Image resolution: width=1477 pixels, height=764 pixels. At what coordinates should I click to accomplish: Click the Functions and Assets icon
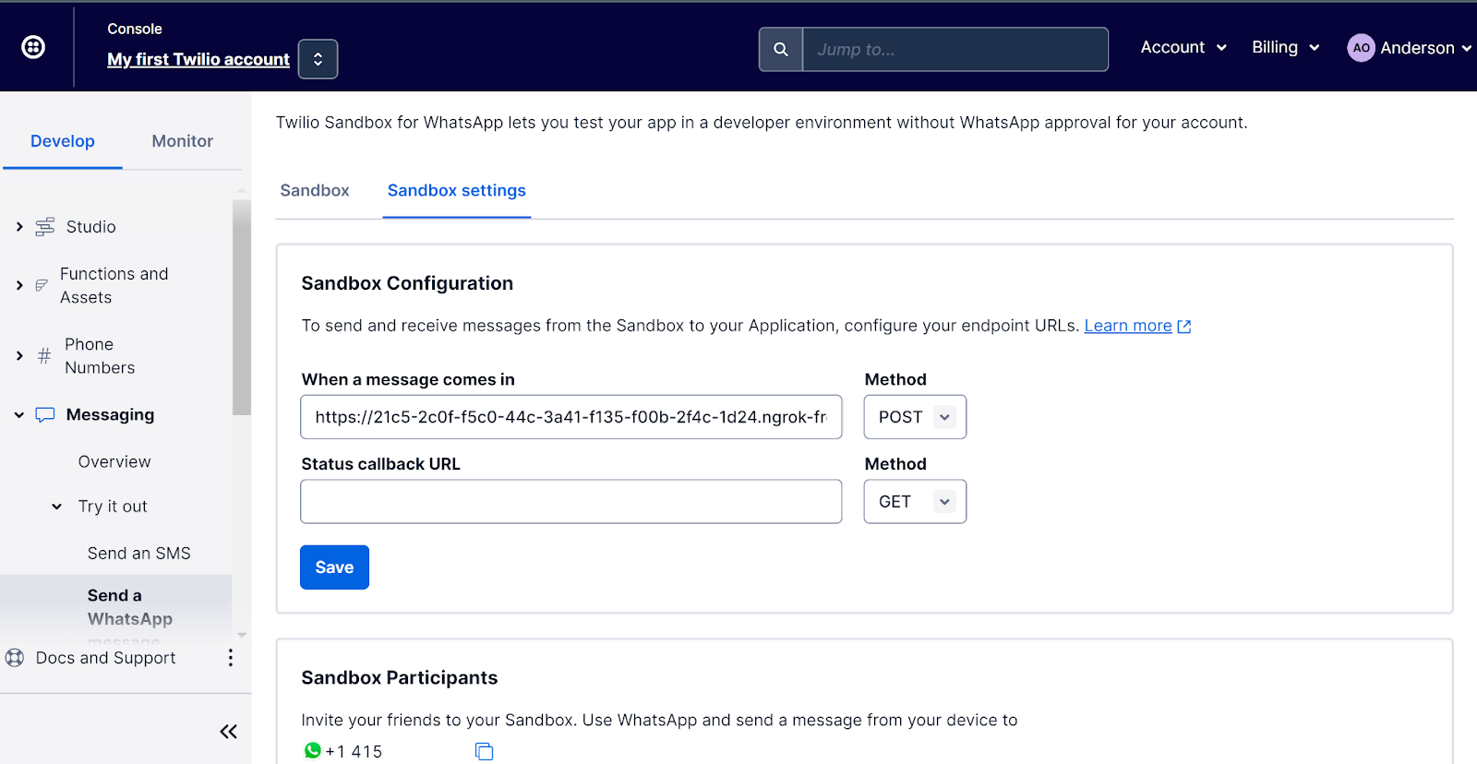[x=42, y=286]
